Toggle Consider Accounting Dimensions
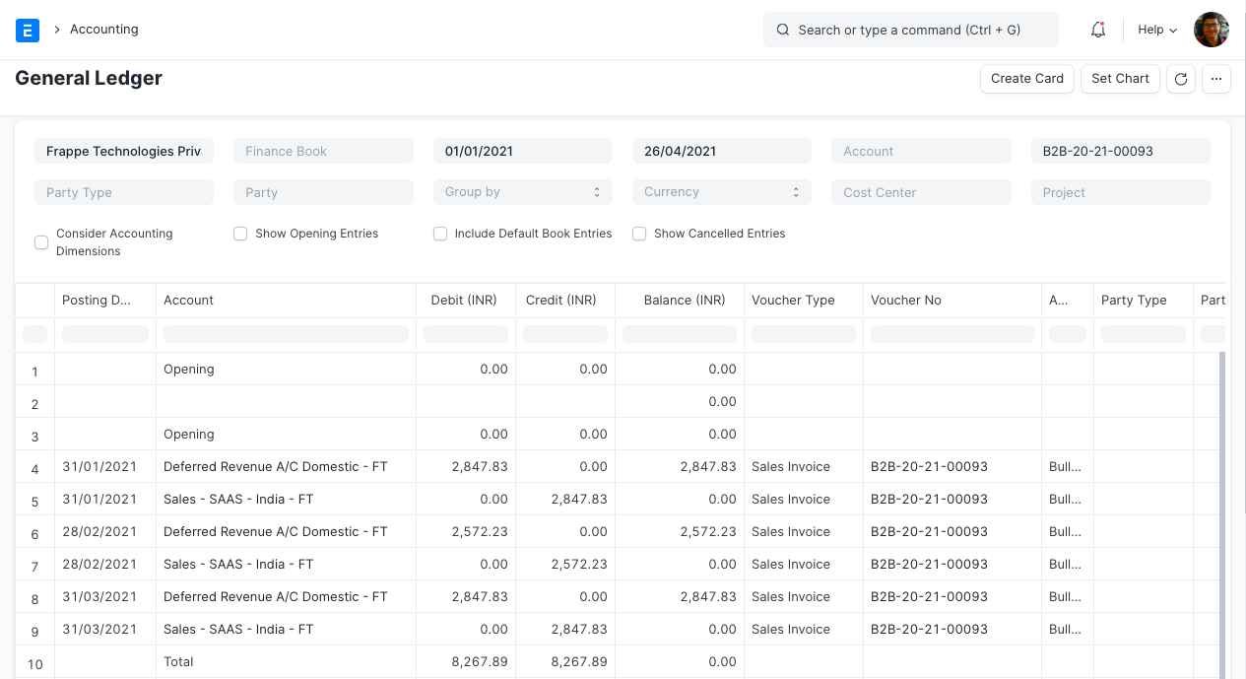 click(x=40, y=241)
